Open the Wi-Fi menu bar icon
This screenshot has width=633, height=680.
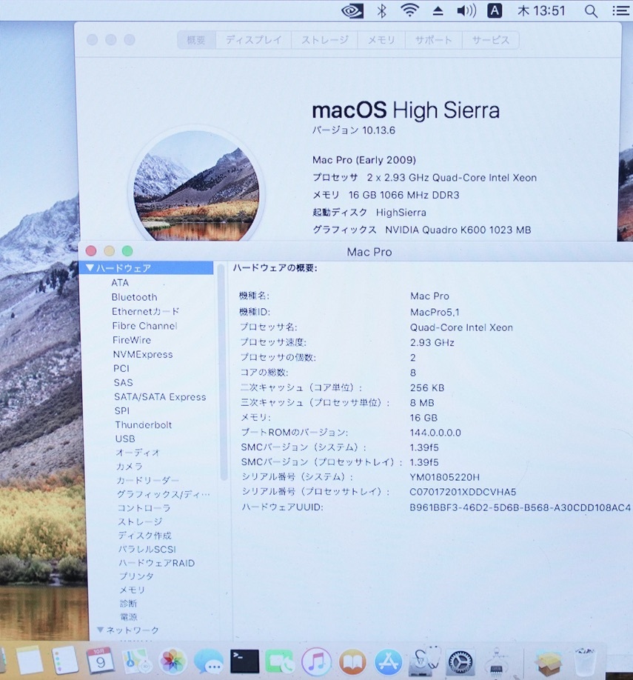[409, 10]
